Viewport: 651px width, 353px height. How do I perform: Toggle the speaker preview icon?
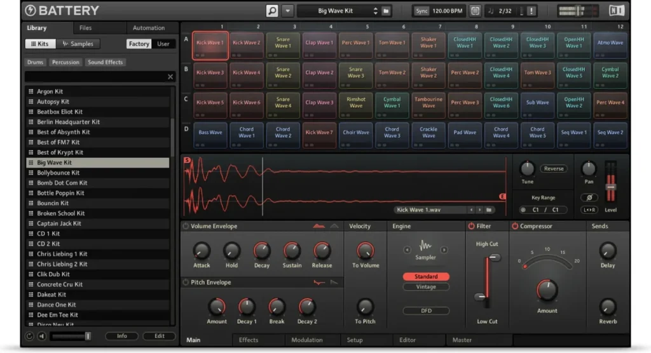[42, 336]
